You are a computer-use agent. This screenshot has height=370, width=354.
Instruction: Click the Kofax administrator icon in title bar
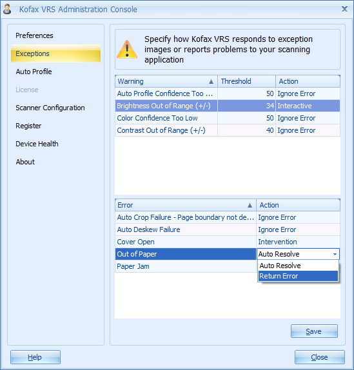click(7, 9)
